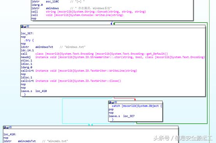Click the set node color icon on loc_3E7 block
Image resolution: width=216 pixels, height=143 pixels.
[x=22, y=26]
